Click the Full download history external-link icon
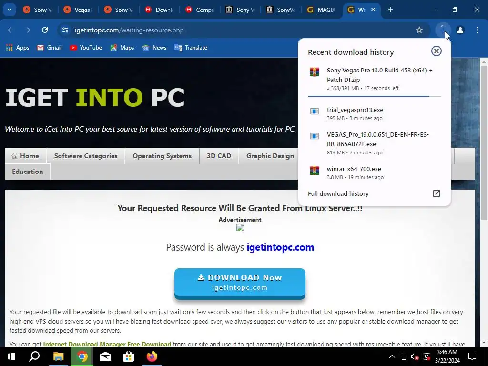Screen dimensions: 488x366 [x=437, y=193]
